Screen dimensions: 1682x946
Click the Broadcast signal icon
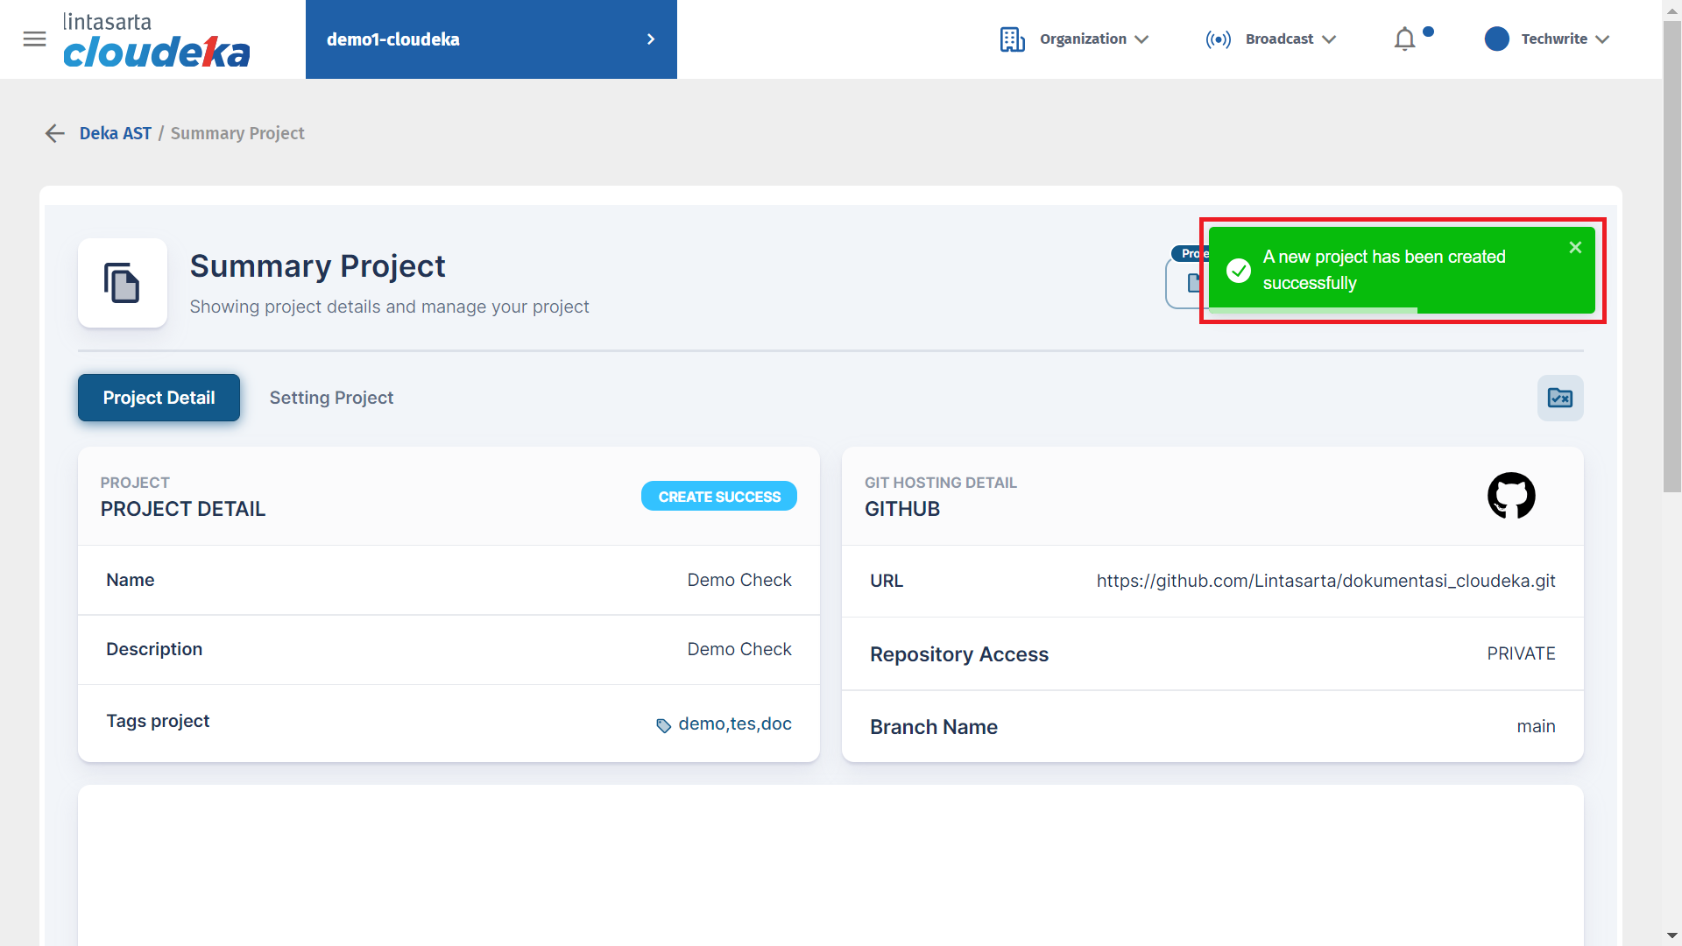click(x=1218, y=39)
